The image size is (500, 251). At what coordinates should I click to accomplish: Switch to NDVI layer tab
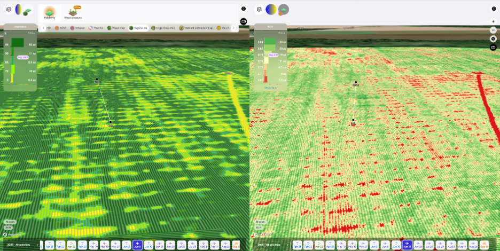point(60,28)
